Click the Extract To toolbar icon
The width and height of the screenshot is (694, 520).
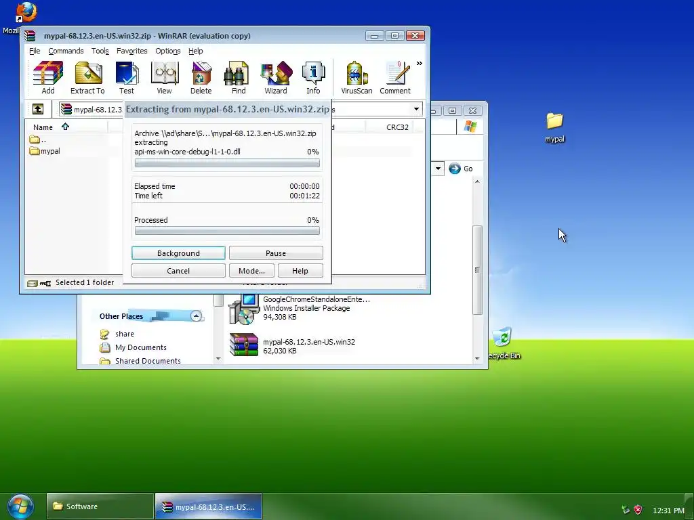pyautogui.click(x=87, y=78)
